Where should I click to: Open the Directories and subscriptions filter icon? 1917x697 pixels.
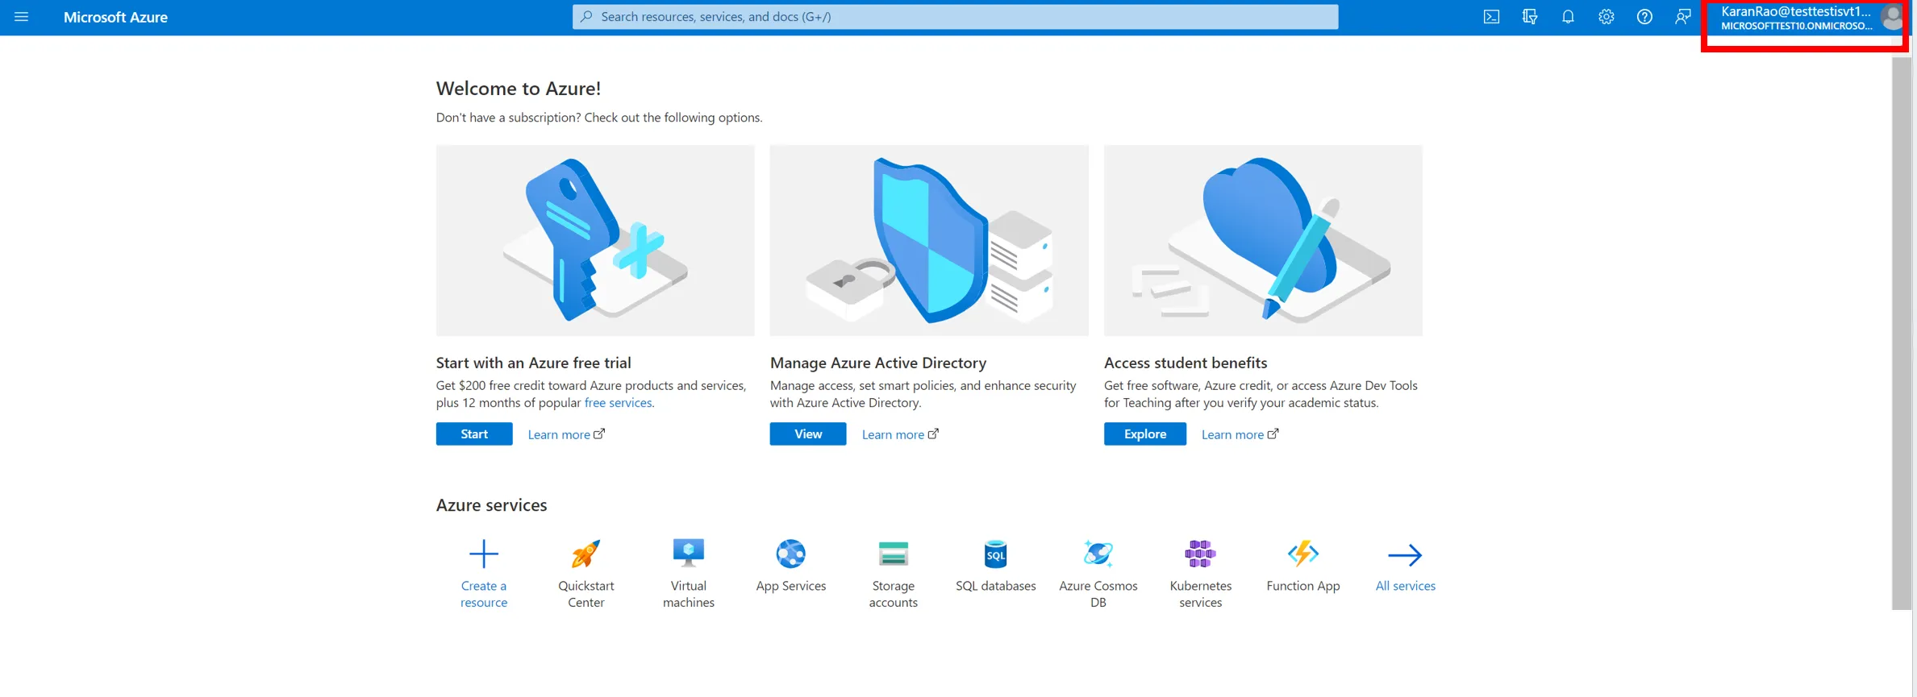(x=1530, y=17)
